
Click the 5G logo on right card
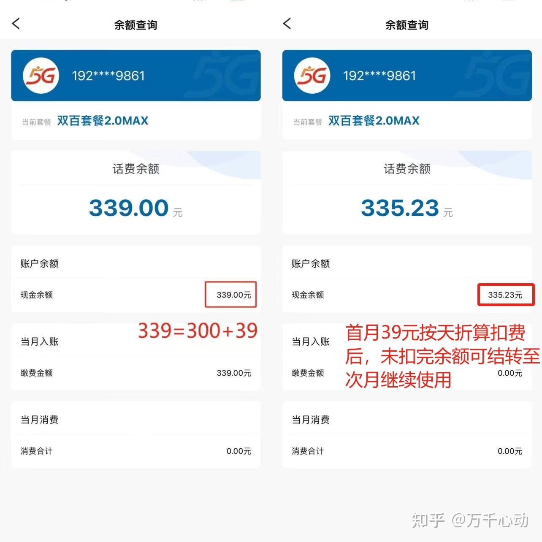tap(312, 76)
